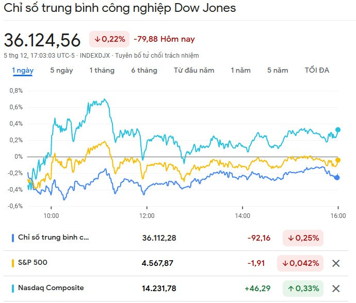This screenshot has height=303, width=356.
Task: Select the "1 ngày" time range tab
Action: 23,71
